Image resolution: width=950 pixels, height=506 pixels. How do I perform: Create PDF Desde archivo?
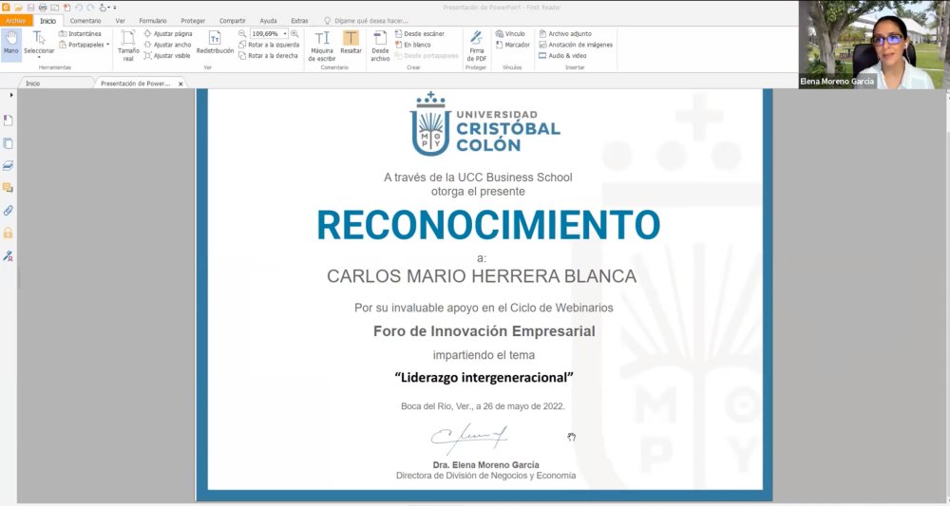click(x=381, y=46)
